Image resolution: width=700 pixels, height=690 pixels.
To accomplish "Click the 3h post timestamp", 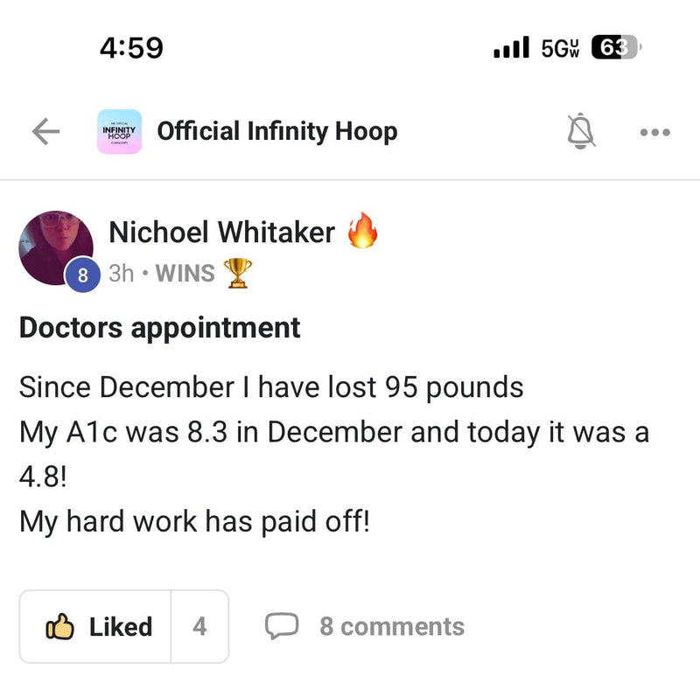I will pyautogui.click(x=121, y=274).
